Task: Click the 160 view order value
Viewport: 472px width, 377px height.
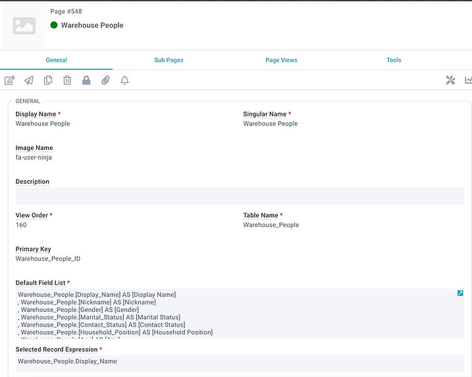Action: [21, 225]
